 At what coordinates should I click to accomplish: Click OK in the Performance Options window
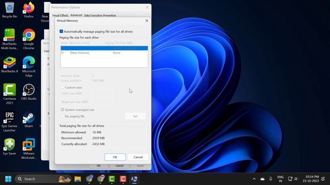click(x=98, y=165)
